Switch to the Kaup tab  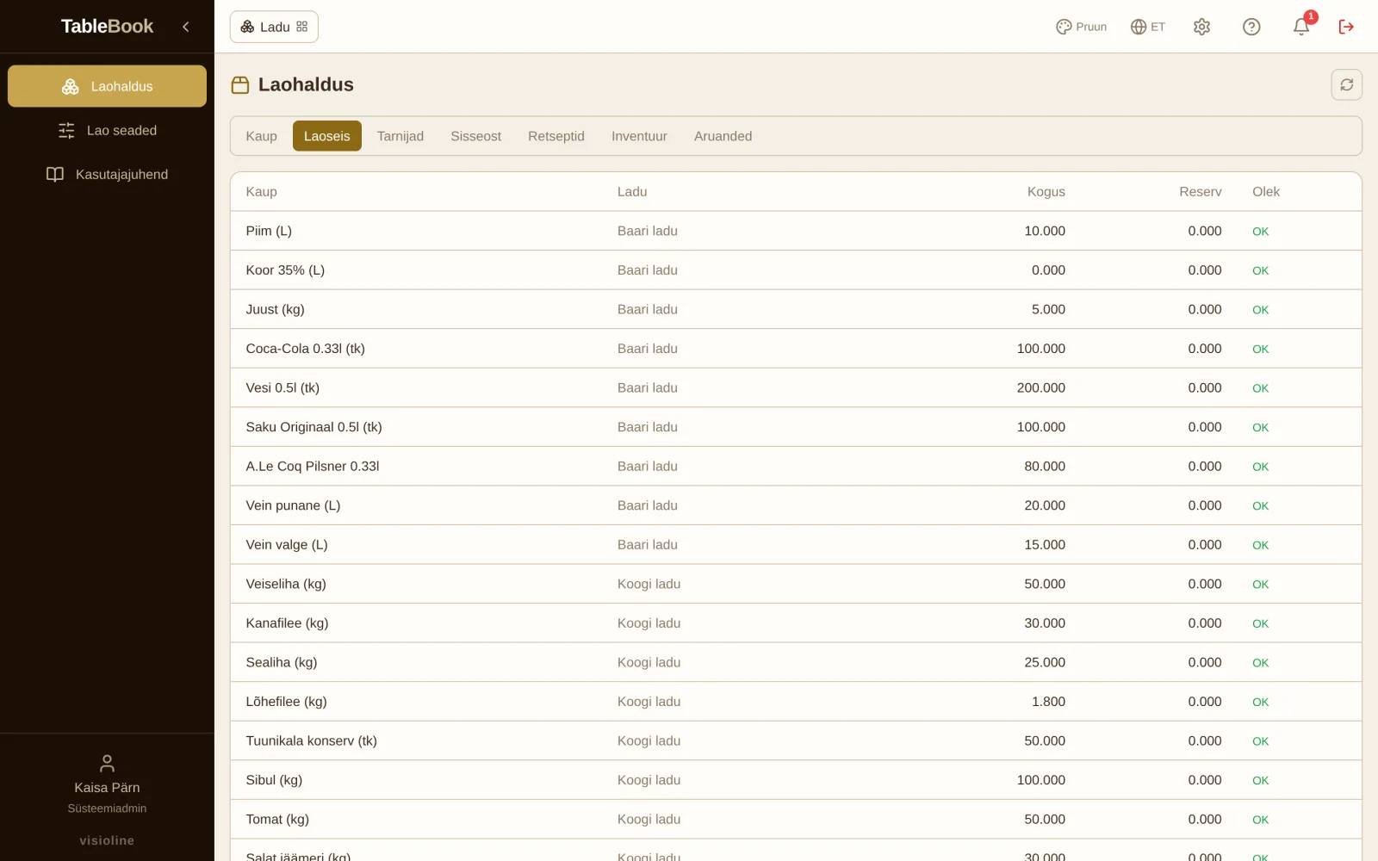tap(261, 136)
